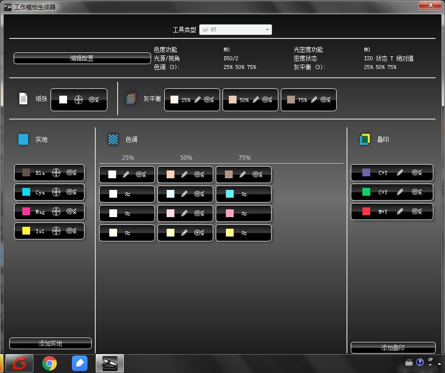The image size is (445, 373).
Task: Edit the 75% gray balance pencil icon
Action: pyautogui.click(x=314, y=100)
